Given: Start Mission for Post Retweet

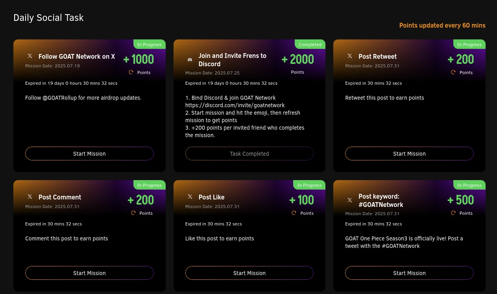Looking at the screenshot, I should click(x=409, y=154).
